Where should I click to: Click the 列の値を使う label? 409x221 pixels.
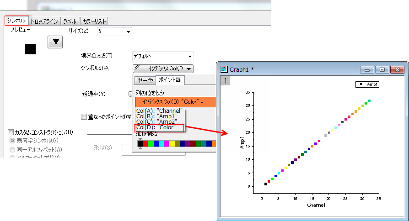point(150,93)
